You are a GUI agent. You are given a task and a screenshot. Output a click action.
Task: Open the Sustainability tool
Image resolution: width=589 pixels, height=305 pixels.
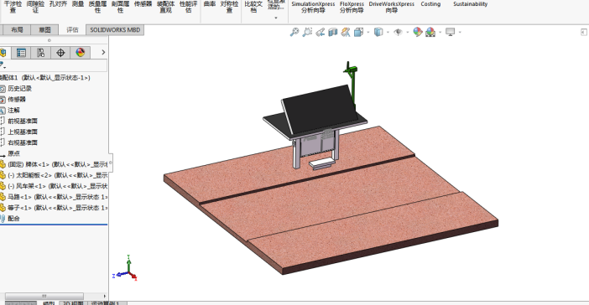[x=471, y=4]
